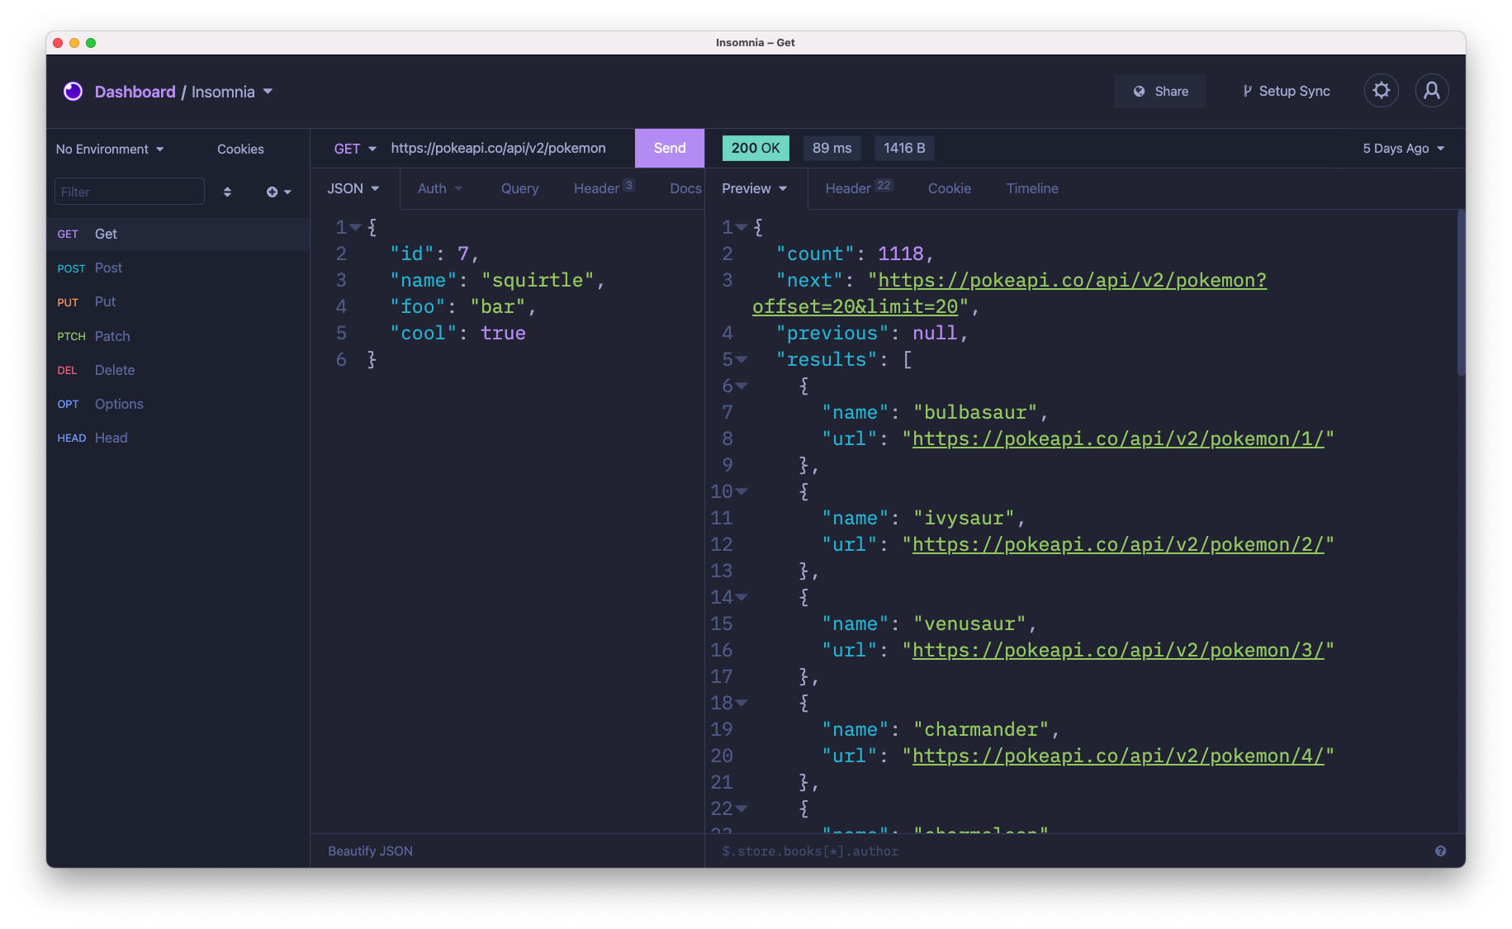Screen dimensions: 1512x929
Task: Click the Send button
Action: pos(670,149)
